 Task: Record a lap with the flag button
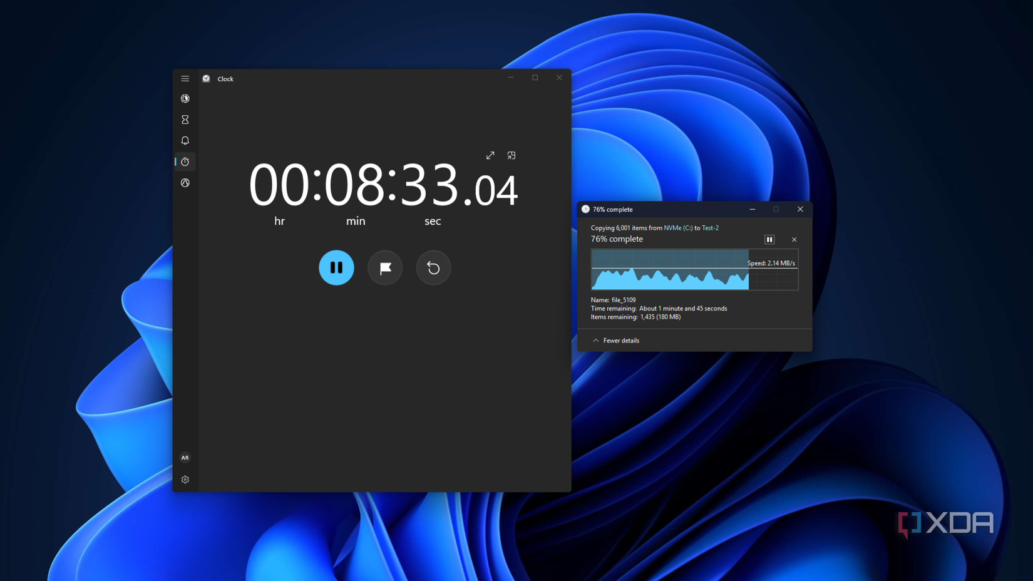pyautogui.click(x=385, y=267)
